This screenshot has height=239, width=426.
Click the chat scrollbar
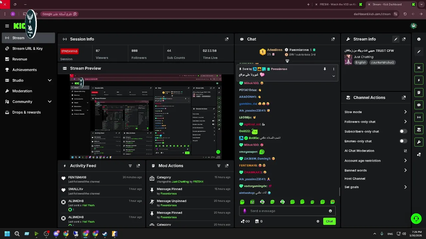(339, 192)
